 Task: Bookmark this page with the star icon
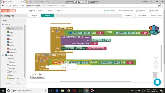point(159,6)
